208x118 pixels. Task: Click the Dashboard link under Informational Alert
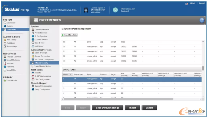tap(125, 11)
